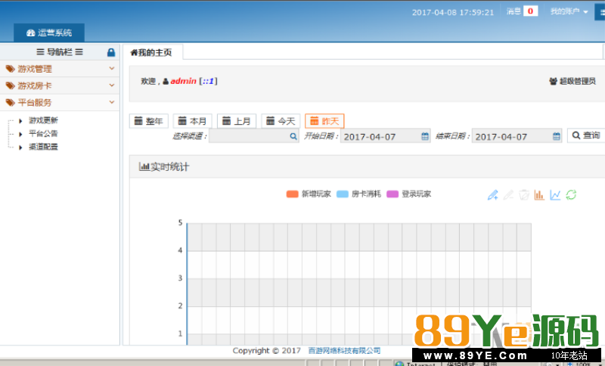The width and height of the screenshot is (605, 366).
Task: Click the 百游网络科技有限公司 footer link
Action: coord(344,351)
